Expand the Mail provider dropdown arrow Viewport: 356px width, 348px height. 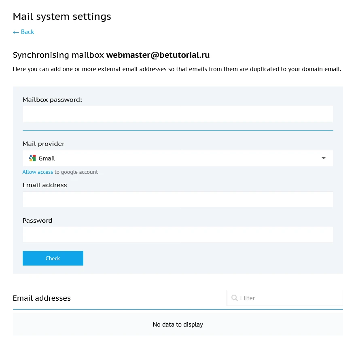(324, 158)
